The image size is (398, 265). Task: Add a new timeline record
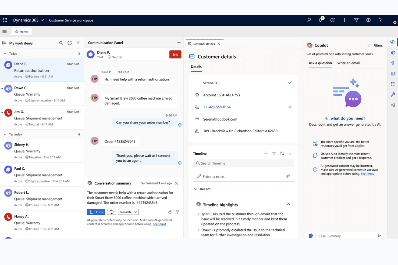coord(266,153)
